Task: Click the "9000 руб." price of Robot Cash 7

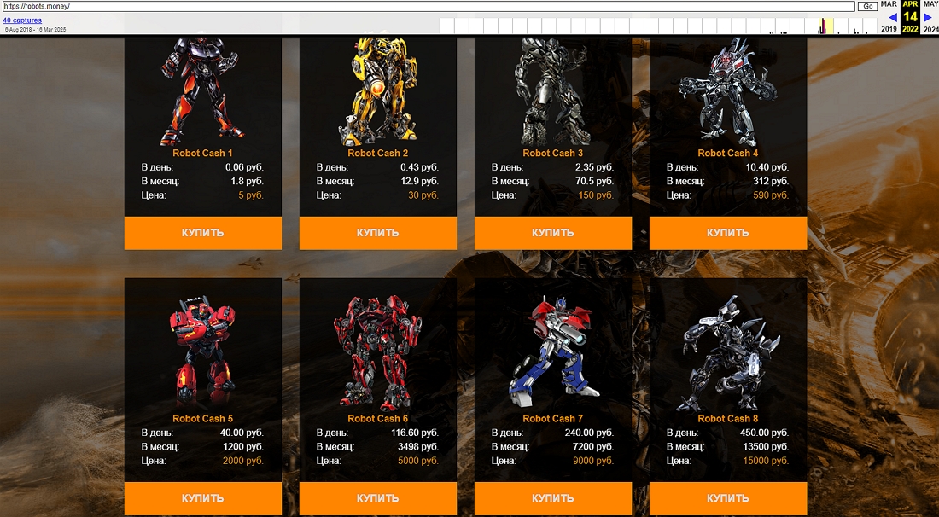Action: tap(593, 461)
